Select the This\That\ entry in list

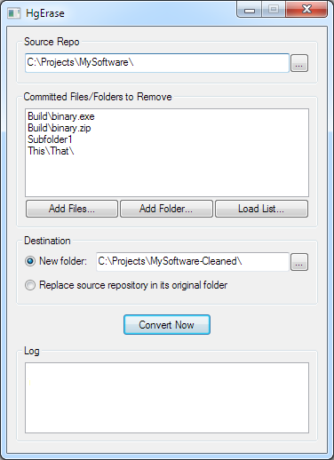pyautogui.click(x=51, y=151)
